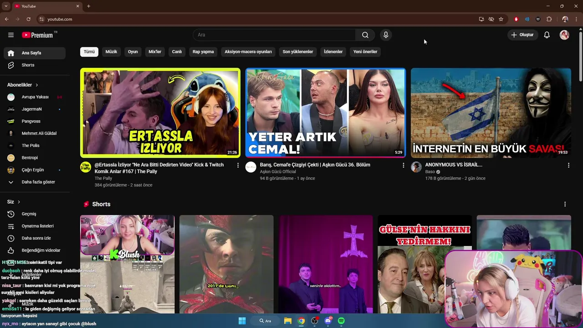The width and height of the screenshot is (583, 328).
Task: Bookmark this page with star icon
Action: click(x=501, y=19)
